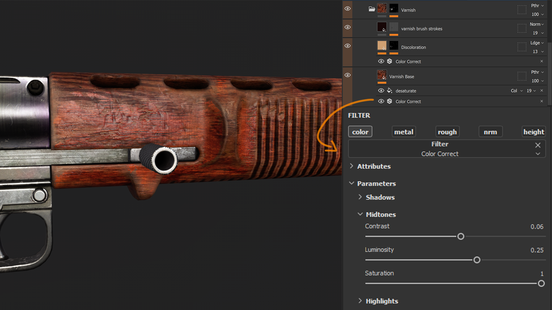This screenshot has height=310, width=552.
Task: Click the Varnish group folder icon
Action: [372, 9]
